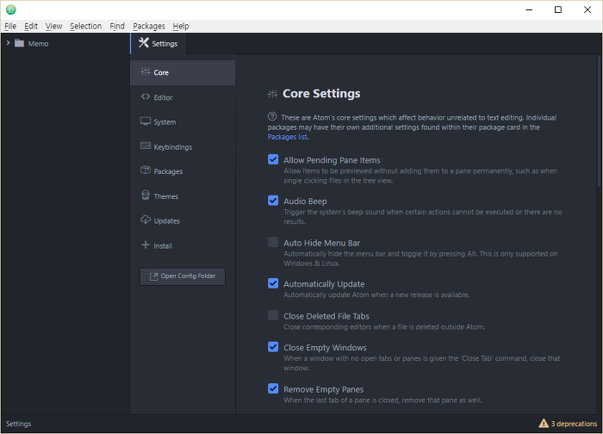Image resolution: width=603 pixels, height=434 pixels.
Task: Click the Packages box icon
Action: coord(146,170)
